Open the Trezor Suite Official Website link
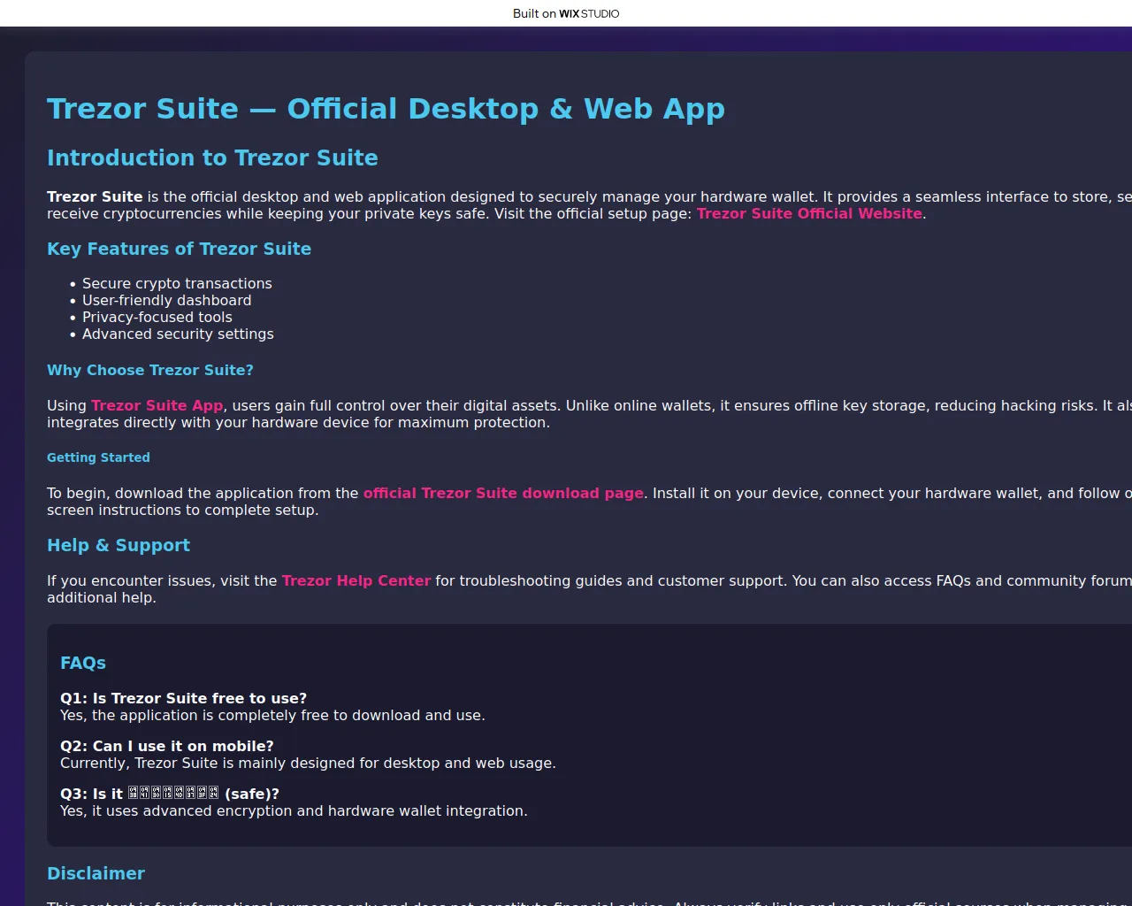The height and width of the screenshot is (906, 1132). coord(809,213)
